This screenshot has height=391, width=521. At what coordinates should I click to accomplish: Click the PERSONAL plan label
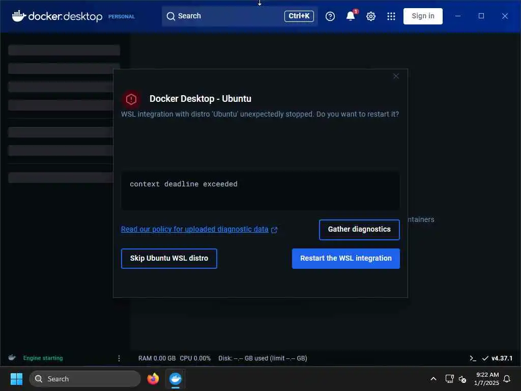click(x=121, y=17)
